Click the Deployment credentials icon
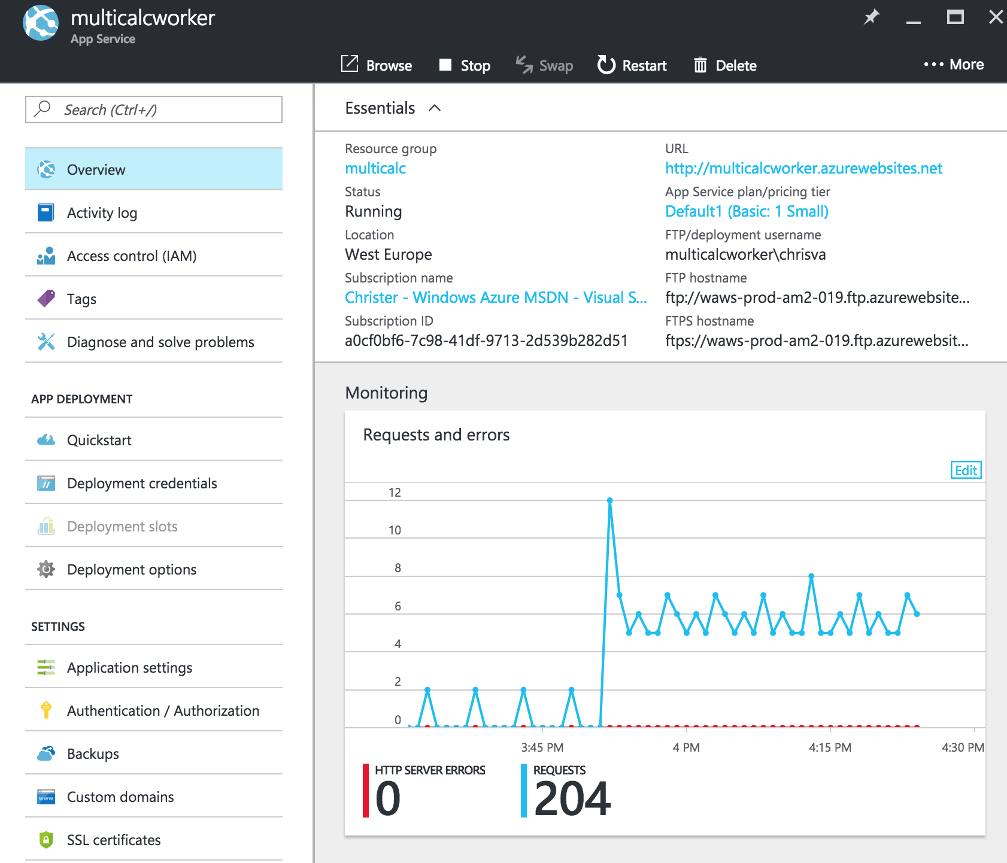The width and height of the screenshot is (1007, 863). (x=46, y=483)
